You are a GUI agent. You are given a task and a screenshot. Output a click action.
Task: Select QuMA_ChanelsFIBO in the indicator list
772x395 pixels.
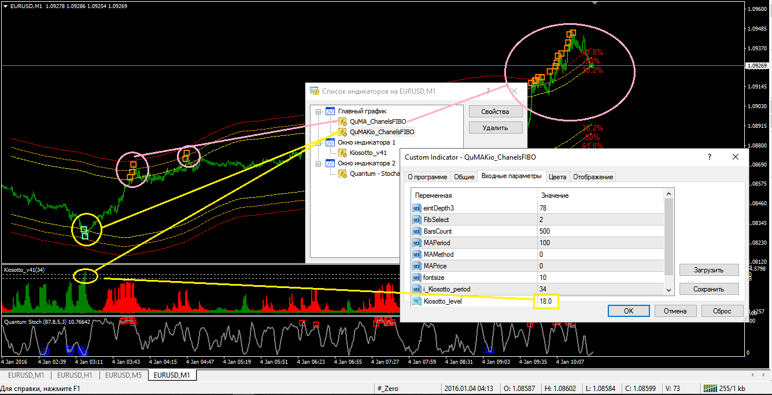click(x=378, y=121)
